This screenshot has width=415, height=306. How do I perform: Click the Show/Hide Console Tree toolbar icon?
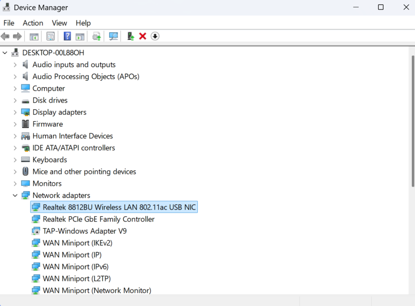34,36
